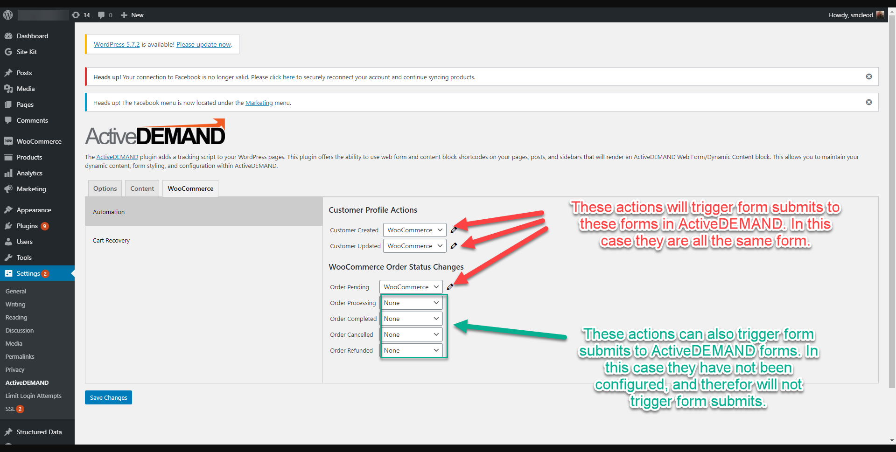
Task: Switch to the Content tab
Action: [x=142, y=188]
